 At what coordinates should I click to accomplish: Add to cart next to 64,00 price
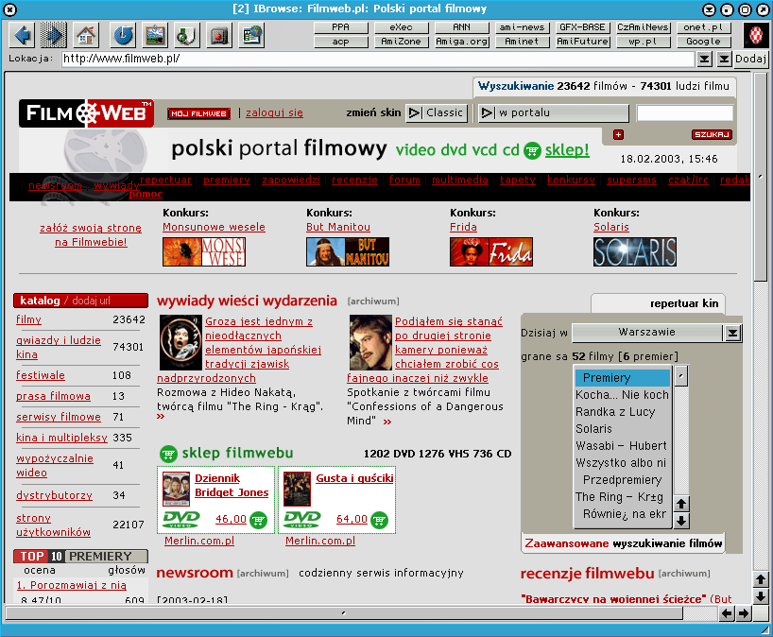coord(379,520)
